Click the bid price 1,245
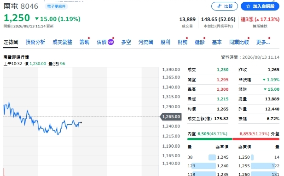 tap(223, 157)
